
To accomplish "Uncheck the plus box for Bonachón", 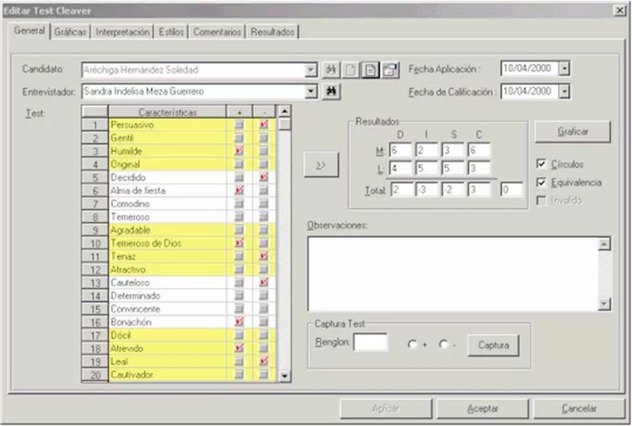I will pyautogui.click(x=239, y=322).
